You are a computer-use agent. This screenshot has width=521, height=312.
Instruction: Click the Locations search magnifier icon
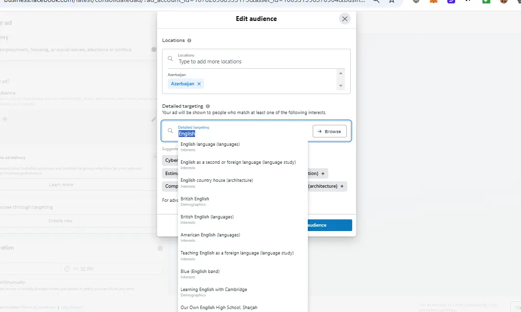(170, 58)
